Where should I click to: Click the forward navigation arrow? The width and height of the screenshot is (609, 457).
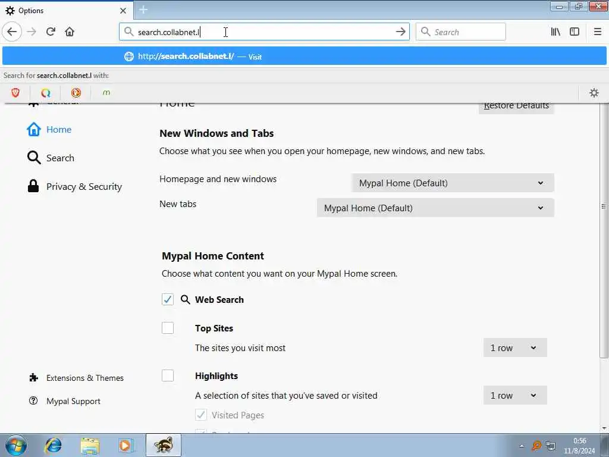point(32,32)
